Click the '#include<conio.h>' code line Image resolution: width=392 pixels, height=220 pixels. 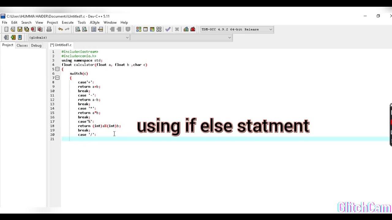click(x=79, y=56)
